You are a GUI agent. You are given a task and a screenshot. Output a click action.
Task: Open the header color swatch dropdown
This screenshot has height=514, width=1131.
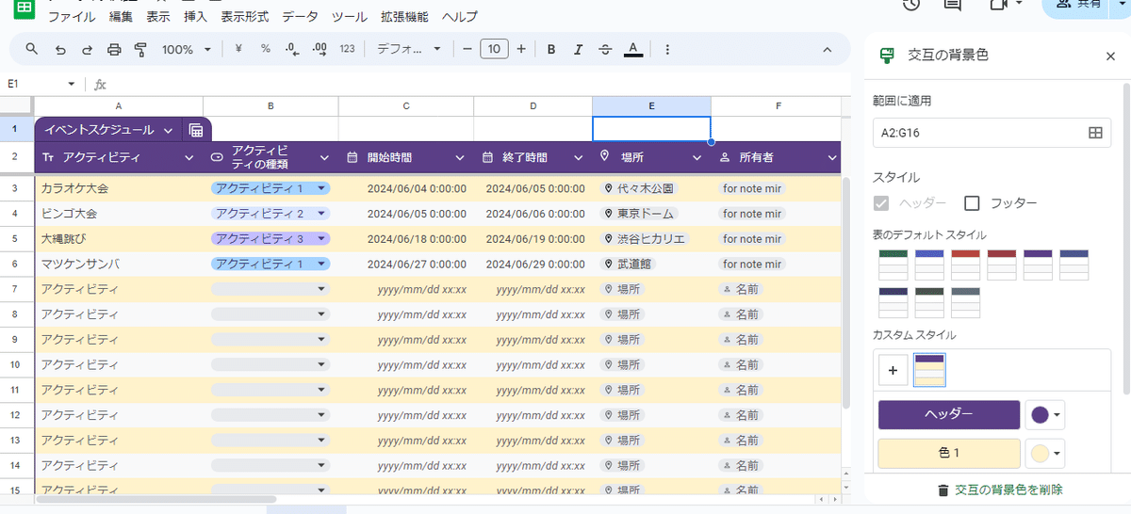tap(1045, 414)
